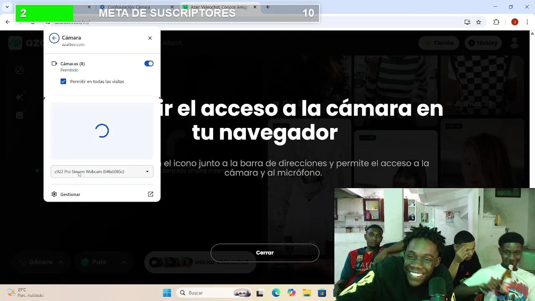
Task: Open a new browser tab
Action: (268, 7)
